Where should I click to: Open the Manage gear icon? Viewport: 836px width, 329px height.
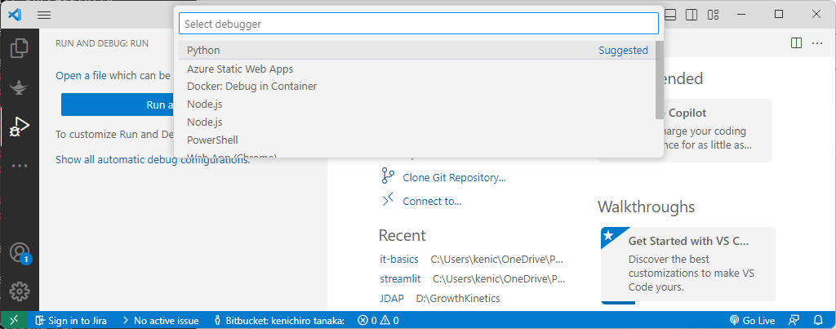(20, 291)
